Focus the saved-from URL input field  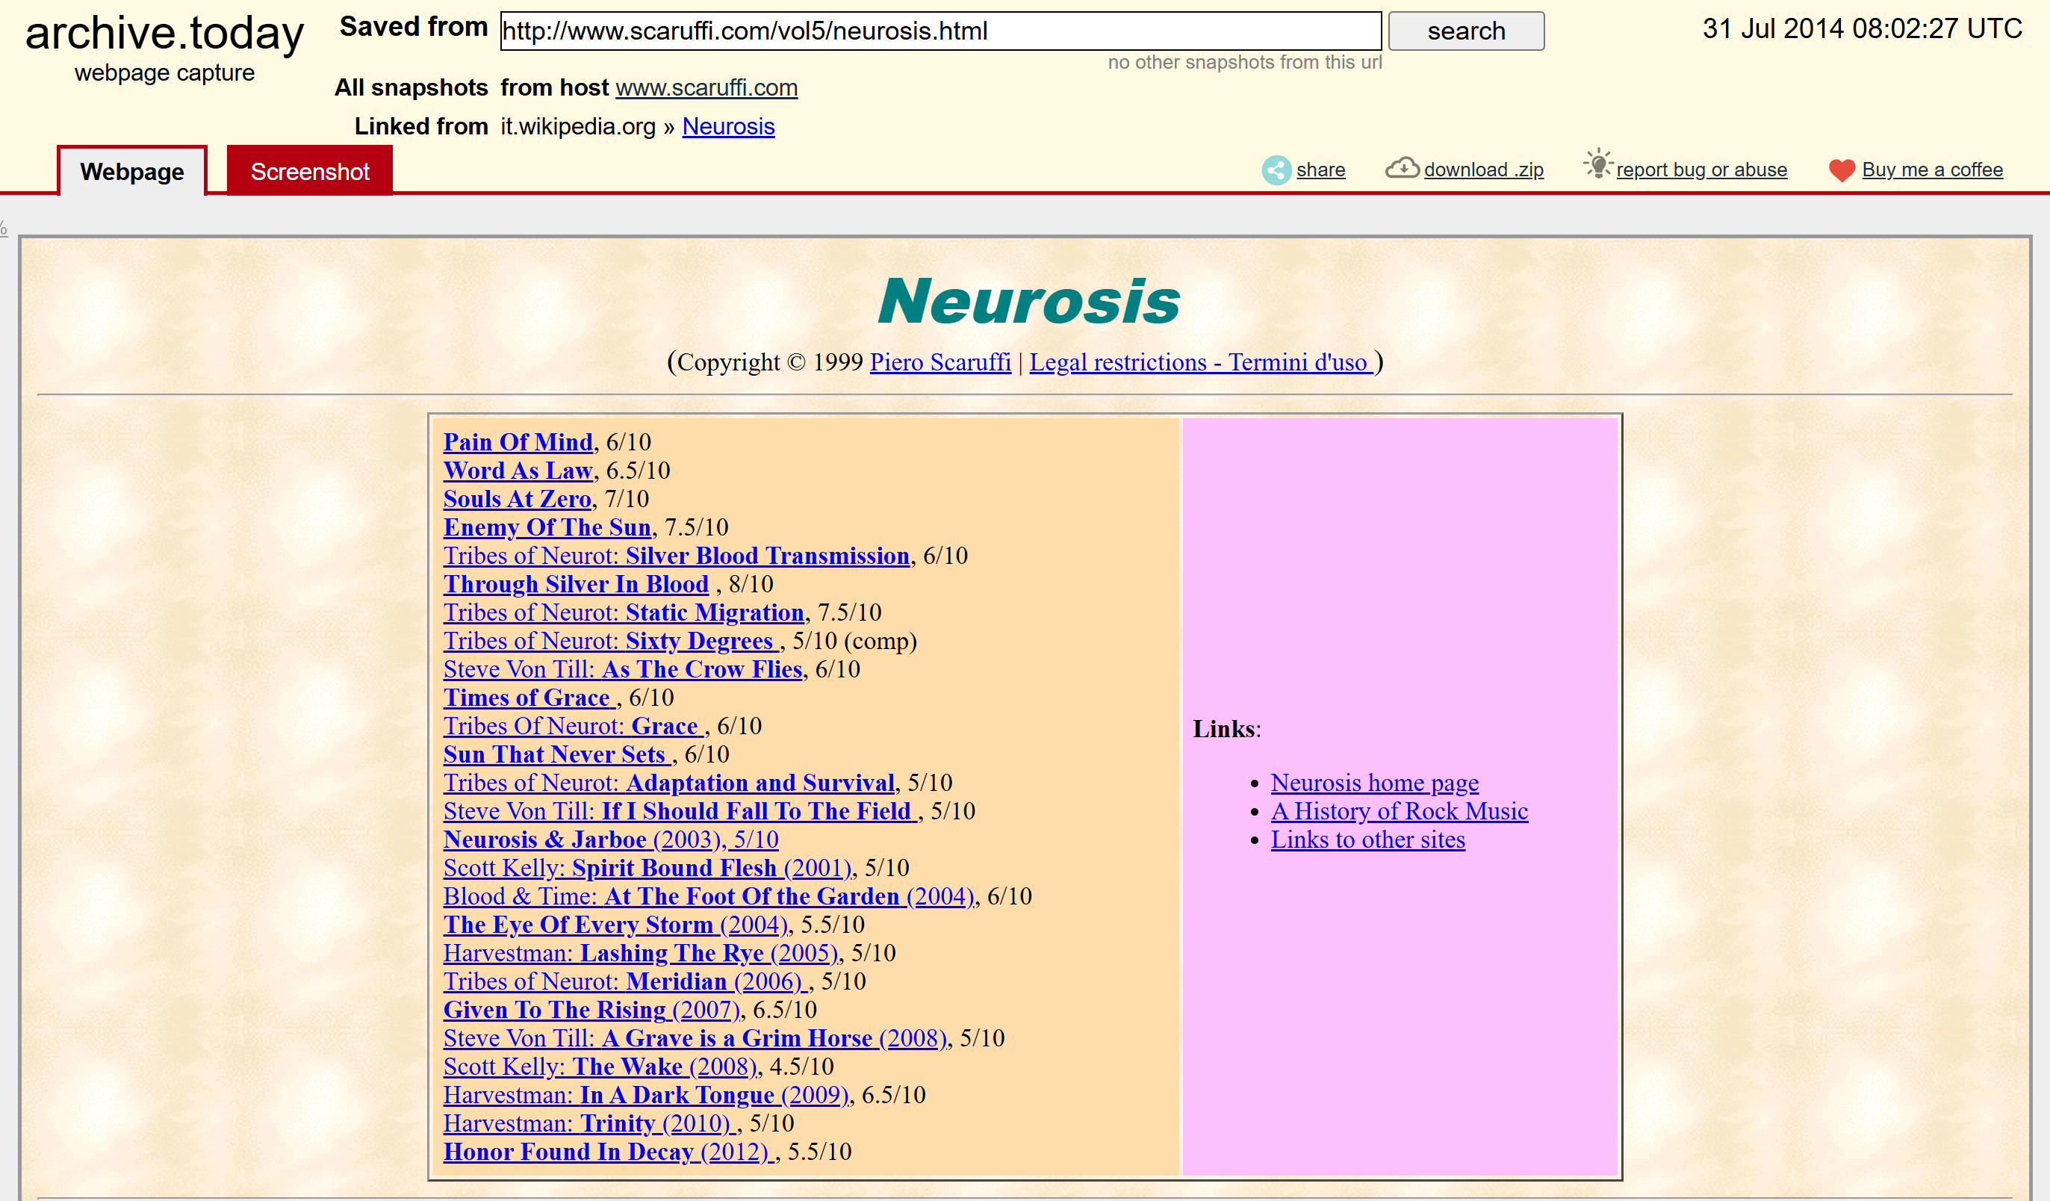click(939, 31)
